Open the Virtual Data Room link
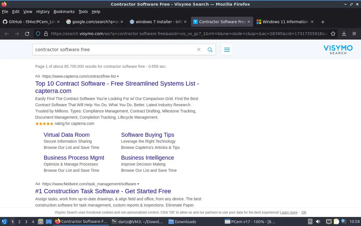Screen dimensions: 361x226 [67, 135]
